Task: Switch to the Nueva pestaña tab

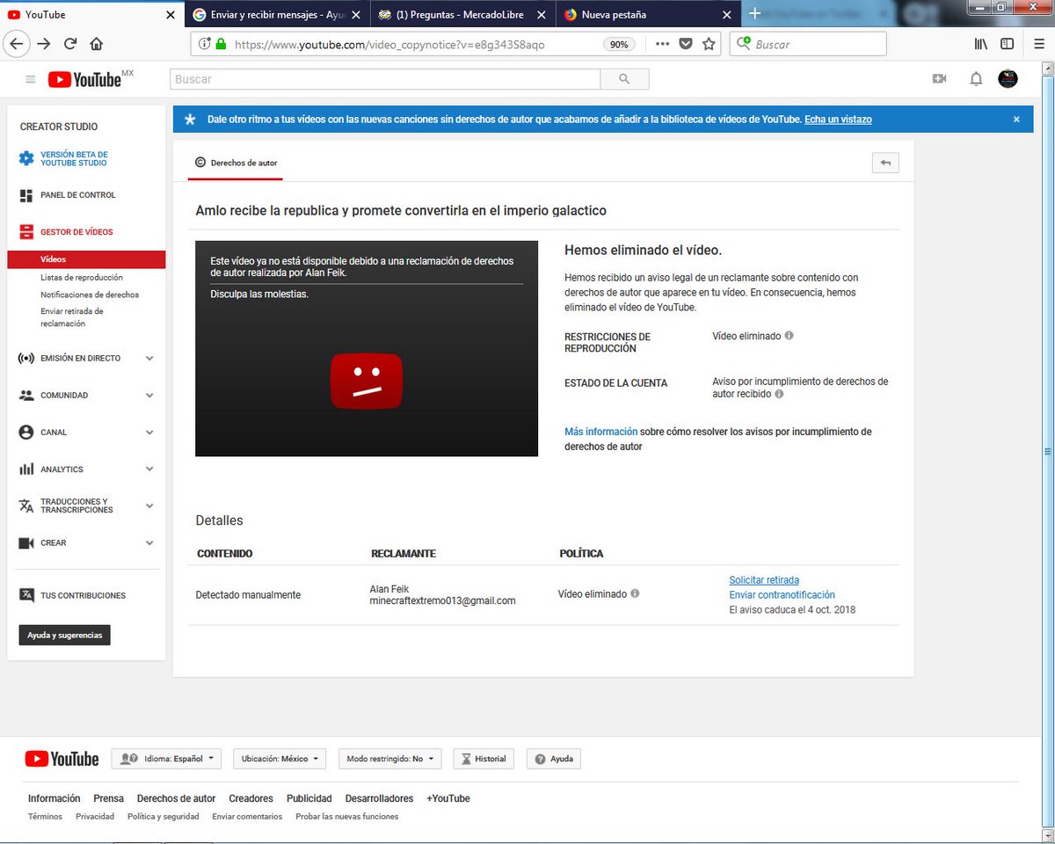Action: [648, 14]
